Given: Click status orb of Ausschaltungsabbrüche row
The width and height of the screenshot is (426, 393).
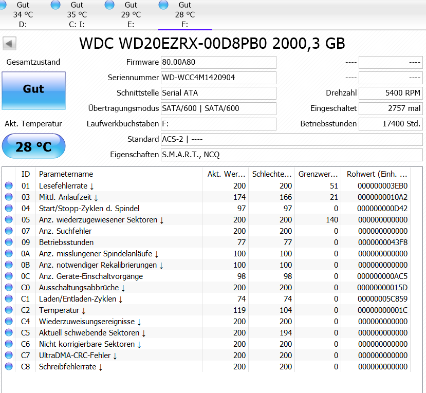Looking at the screenshot, I should pos(9,287).
